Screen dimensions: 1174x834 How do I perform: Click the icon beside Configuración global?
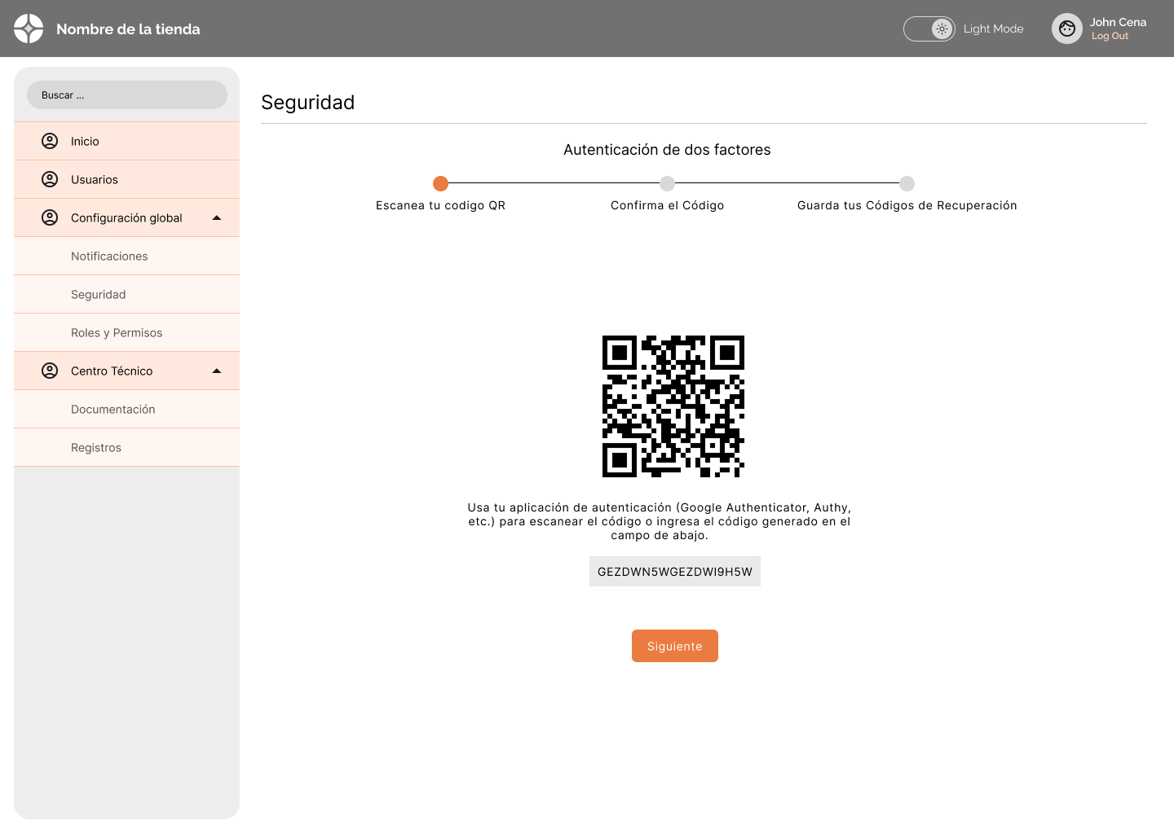(x=50, y=217)
